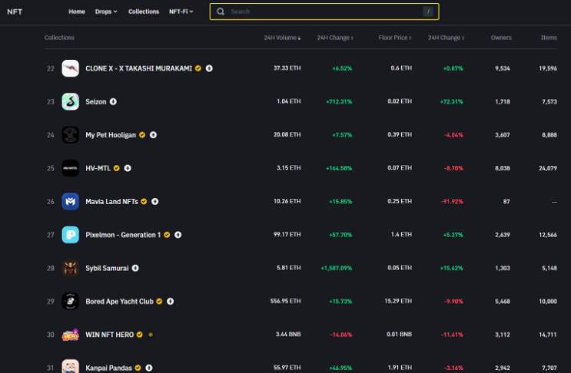The image size is (571, 373).
Task: Open CLONE X collection thumbnail
Action: click(70, 68)
